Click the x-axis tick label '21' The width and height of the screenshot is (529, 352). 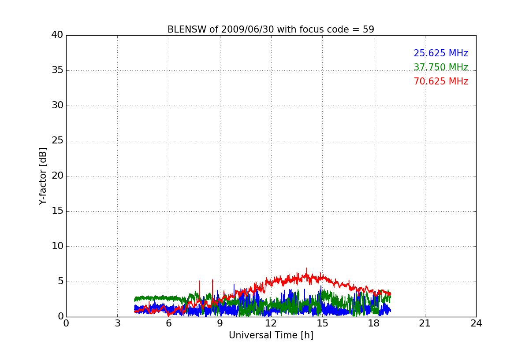click(x=425, y=323)
